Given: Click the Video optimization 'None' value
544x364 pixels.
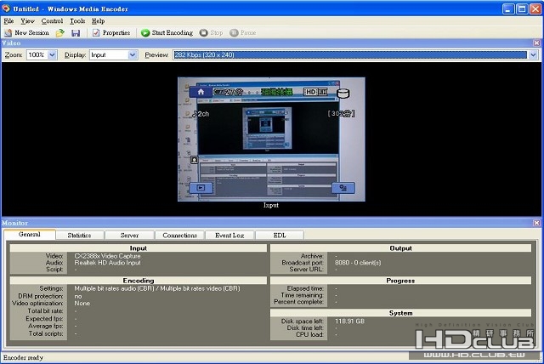Looking at the screenshot, I should pyautogui.click(x=82, y=304).
